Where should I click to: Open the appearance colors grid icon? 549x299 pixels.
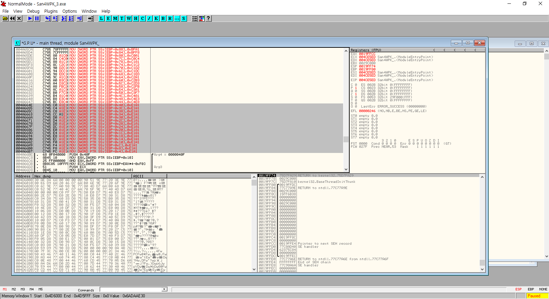point(202,19)
